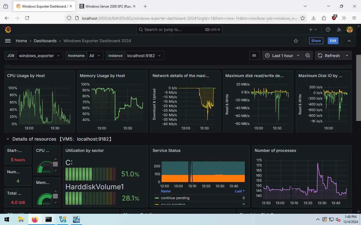This screenshot has width=361, height=225.
Task: Open Firefox extensions puzzle icon
Action: click(x=324, y=18)
